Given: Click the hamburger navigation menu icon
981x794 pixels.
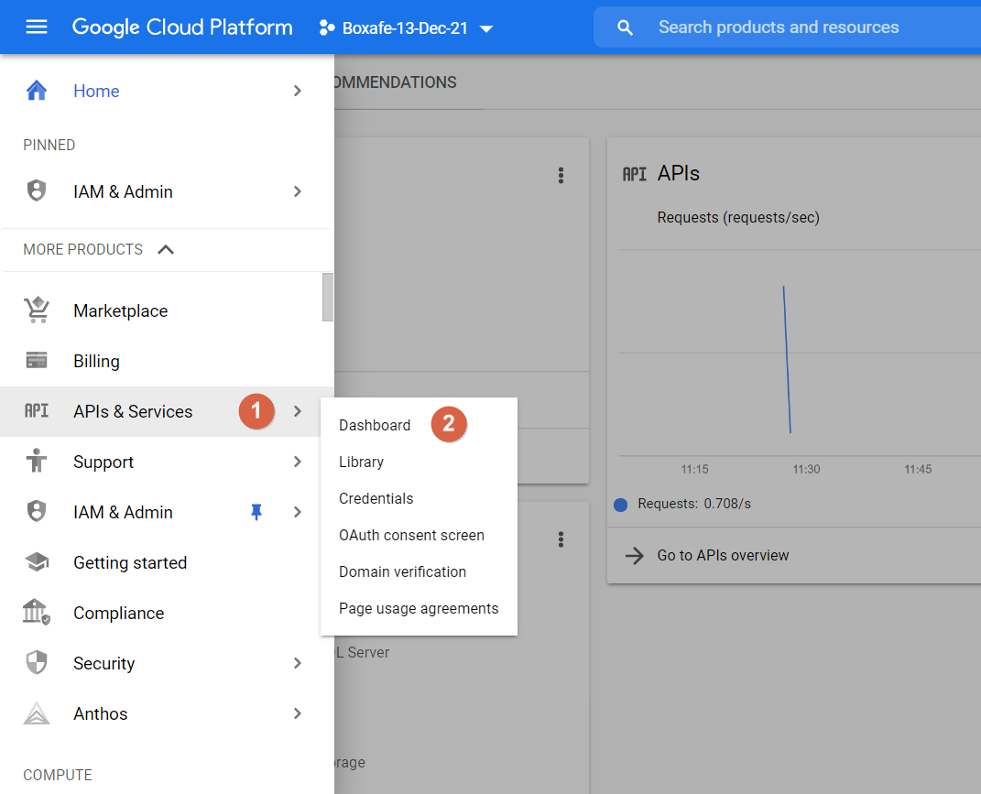Looking at the screenshot, I should click(x=37, y=27).
